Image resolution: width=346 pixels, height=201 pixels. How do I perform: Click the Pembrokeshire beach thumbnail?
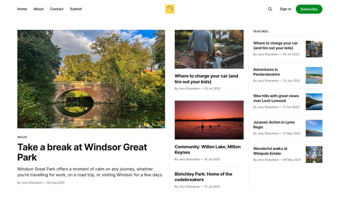tap(314, 75)
